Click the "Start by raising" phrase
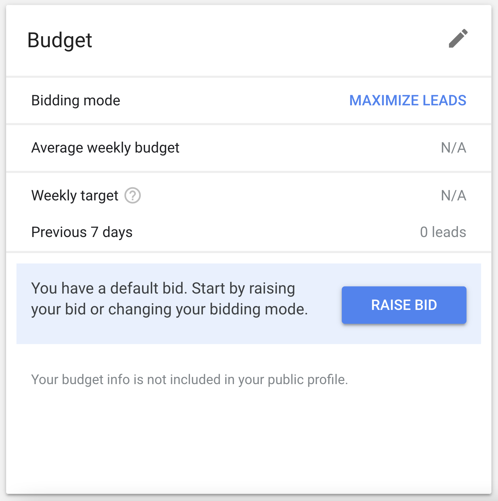Screen dimensions: 498x501 point(243,288)
